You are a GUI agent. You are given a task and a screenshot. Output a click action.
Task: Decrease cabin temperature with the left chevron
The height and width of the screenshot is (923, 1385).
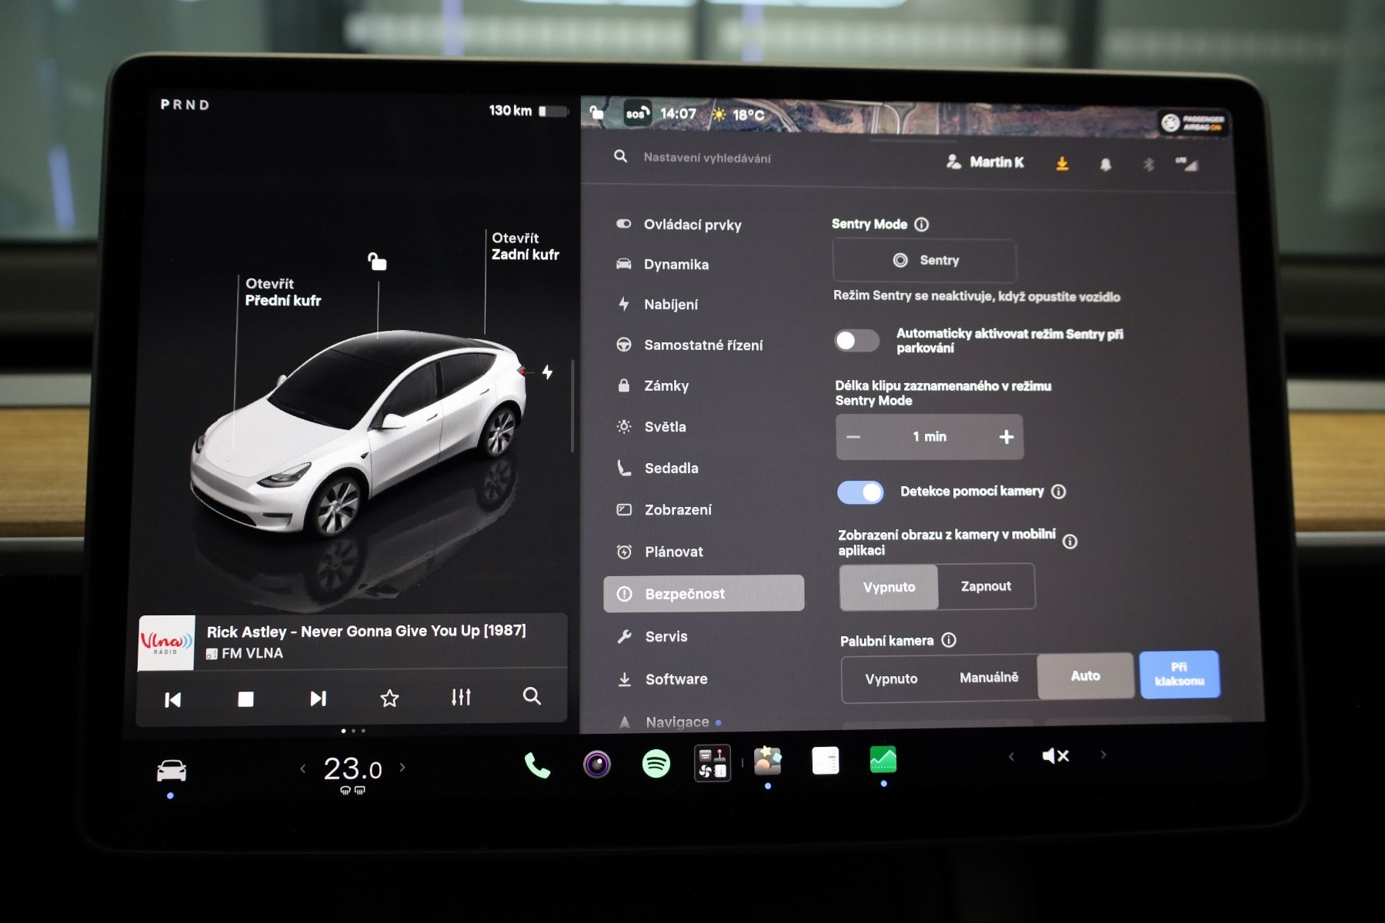tap(303, 768)
